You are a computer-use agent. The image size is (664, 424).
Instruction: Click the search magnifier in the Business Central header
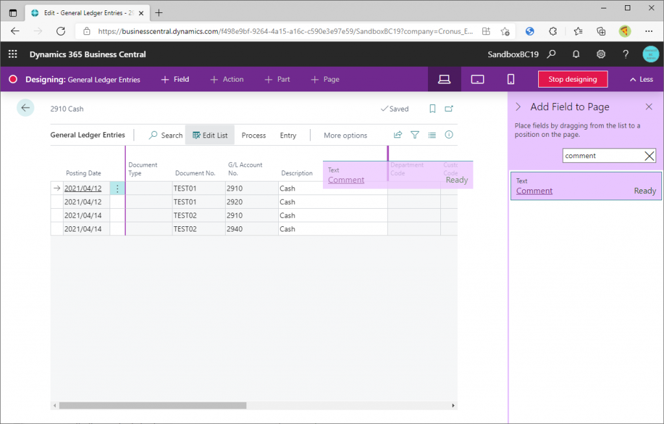pyautogui.click(x=551, y=54)
